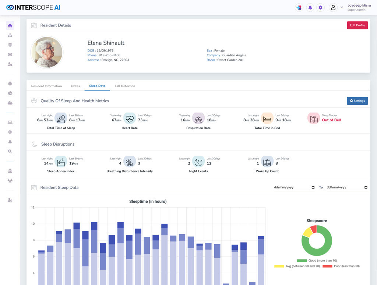Click the Sleep Tracker bed icon
This screenshot has height=285, width=377.
314,118
